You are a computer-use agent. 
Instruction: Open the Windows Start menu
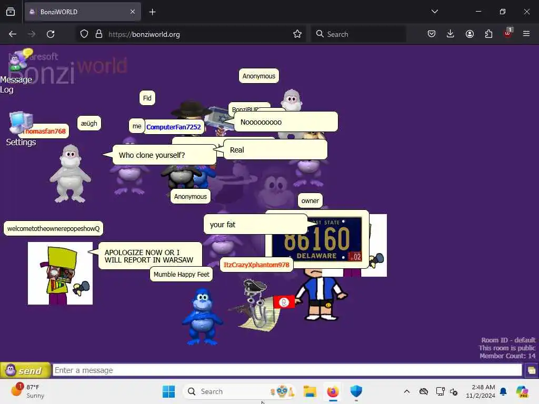click(x=168, y=391)
